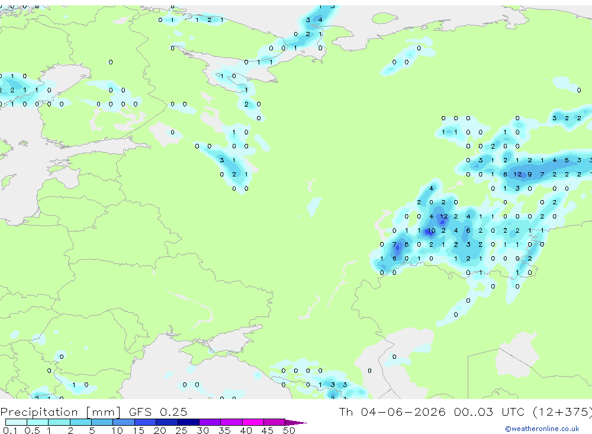This screenshot has height=434, width=592.
Task: Click the '12' map value left of the 9
Action: coord(517,175)
